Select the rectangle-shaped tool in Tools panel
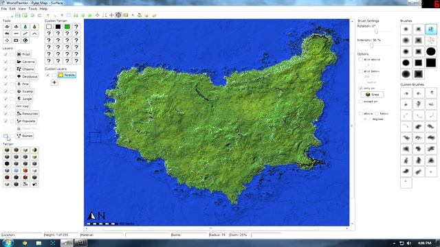 coord(16,40)
